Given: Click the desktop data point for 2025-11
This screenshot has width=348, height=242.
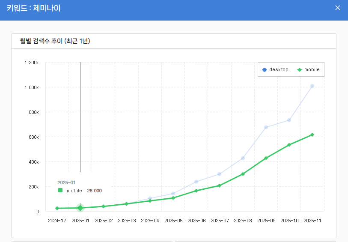Looking at the screenshot, I should [x=312, y=86].
